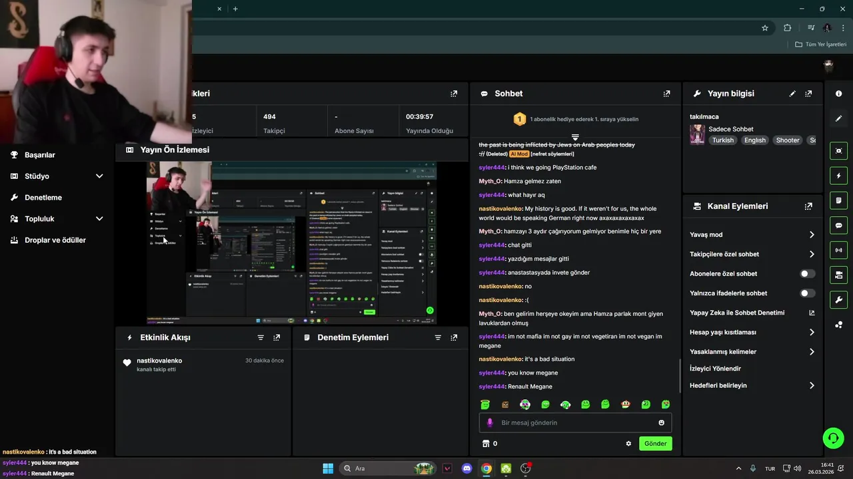Toggle the lightning activity feed sidebar icon
Screen dimensions: 853x479
point(838,176)
